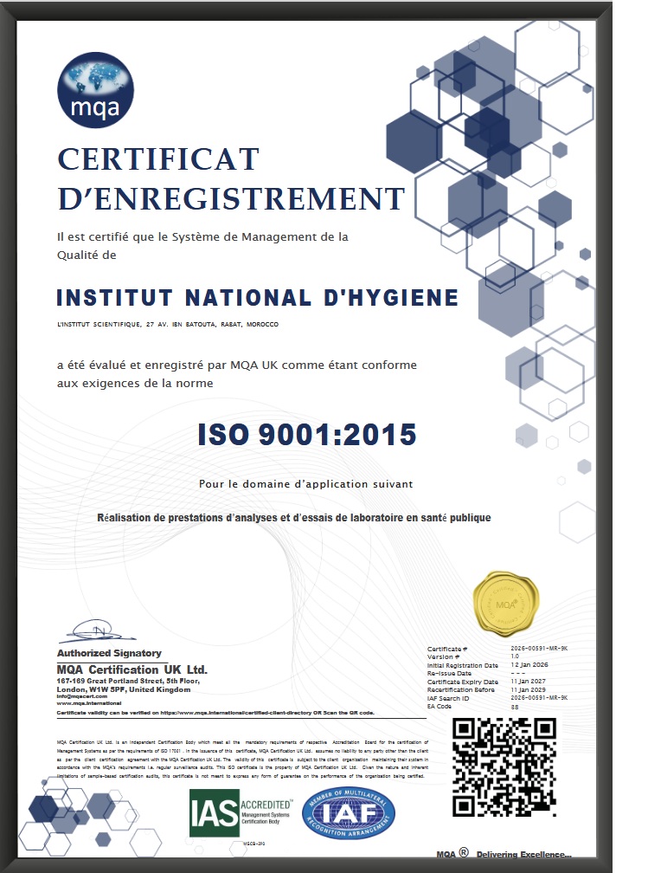648x873 pixels.
Task: Click the Rabat, Morocco address line
Action: click(167, 324)
